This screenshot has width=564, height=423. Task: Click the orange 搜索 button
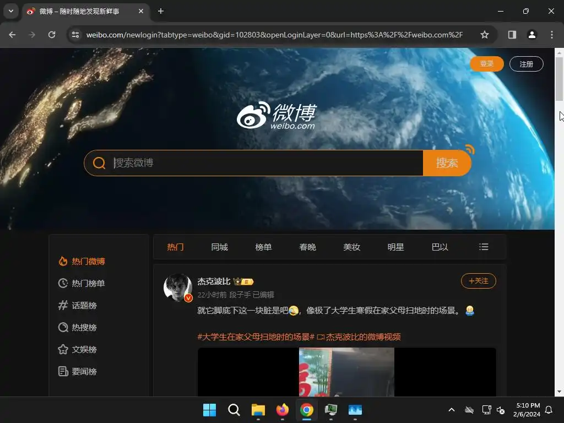(447, 163)
